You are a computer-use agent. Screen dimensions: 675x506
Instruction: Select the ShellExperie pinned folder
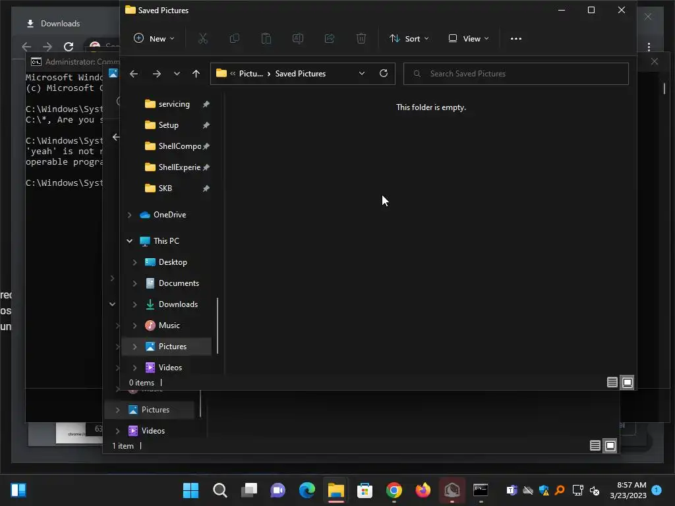[x=179, y=167]
